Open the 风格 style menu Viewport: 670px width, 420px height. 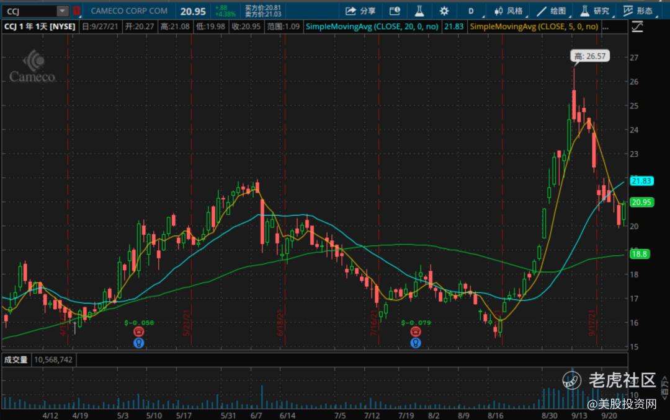509,11
